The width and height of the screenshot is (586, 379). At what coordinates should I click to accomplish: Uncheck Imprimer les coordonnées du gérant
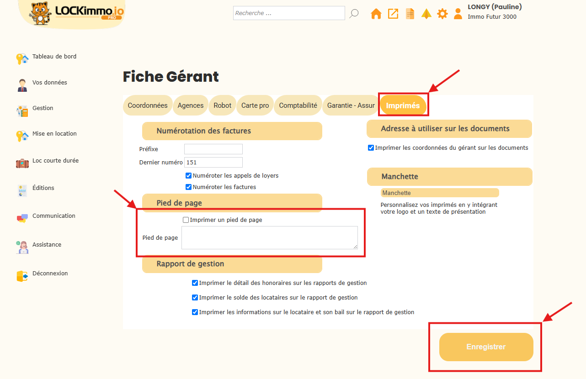coord(371,147)
